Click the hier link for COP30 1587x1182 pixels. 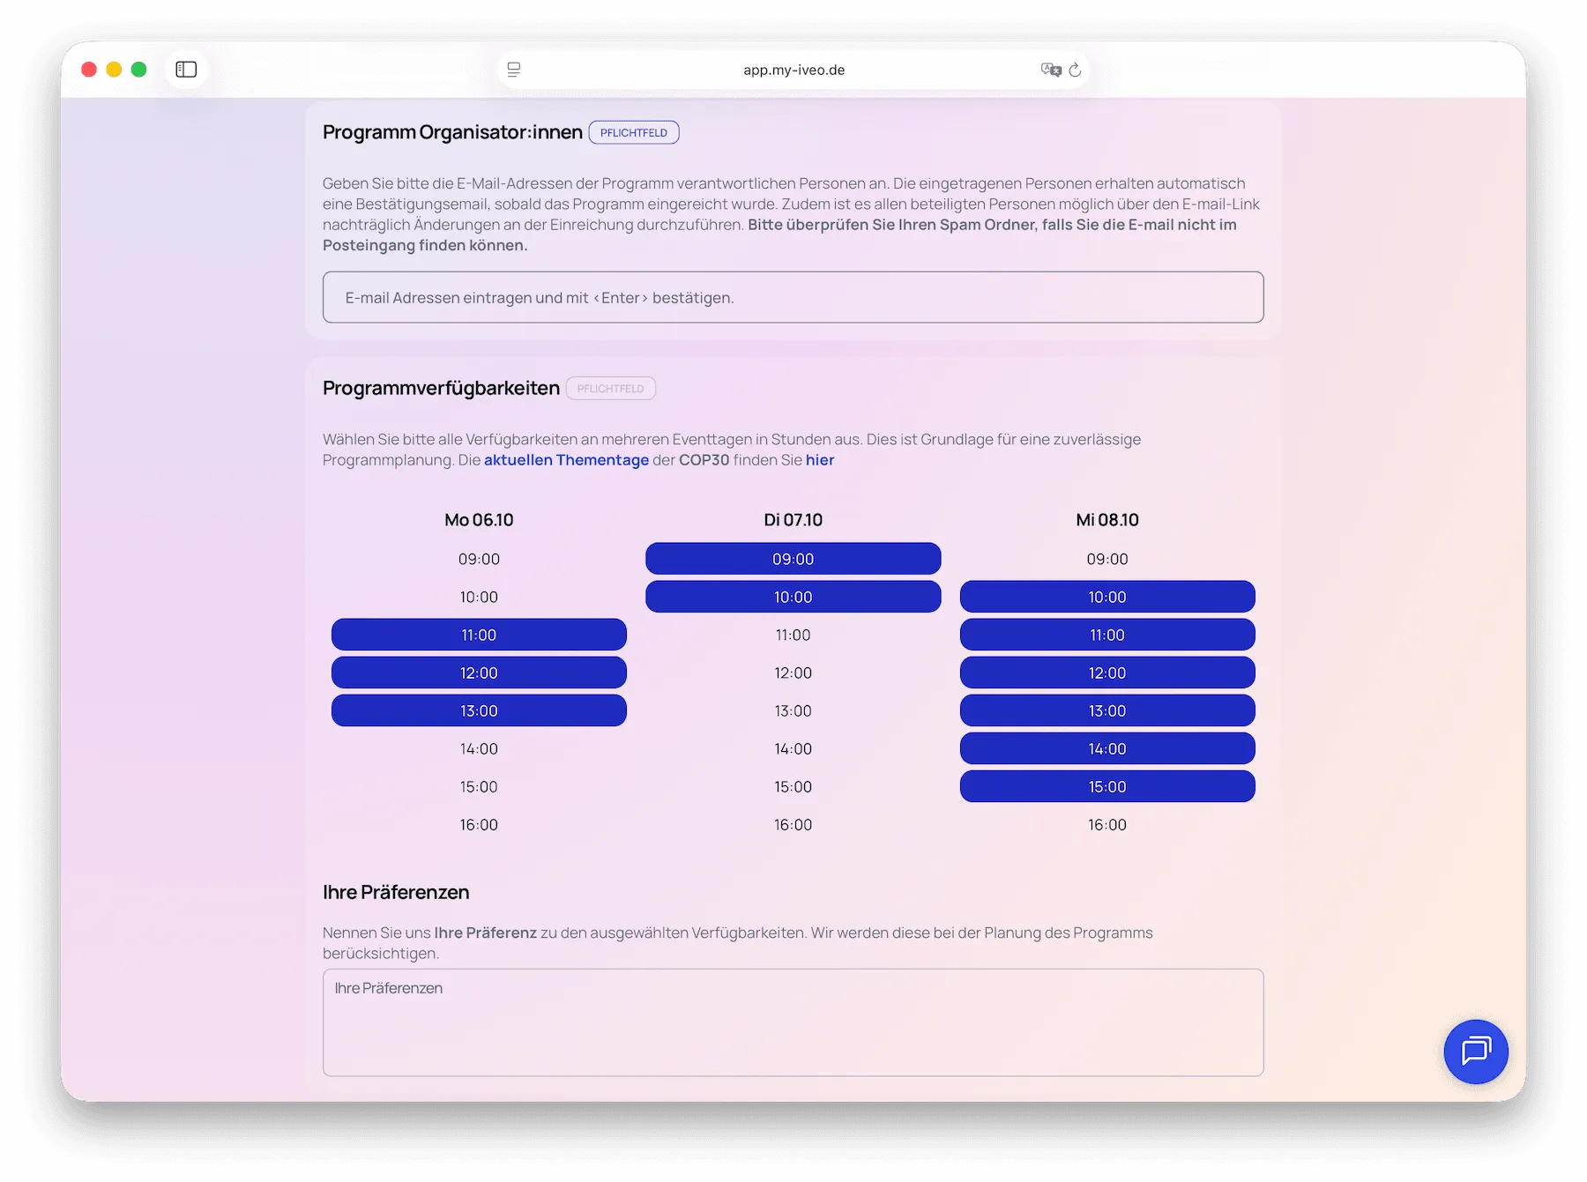(821, 459)
